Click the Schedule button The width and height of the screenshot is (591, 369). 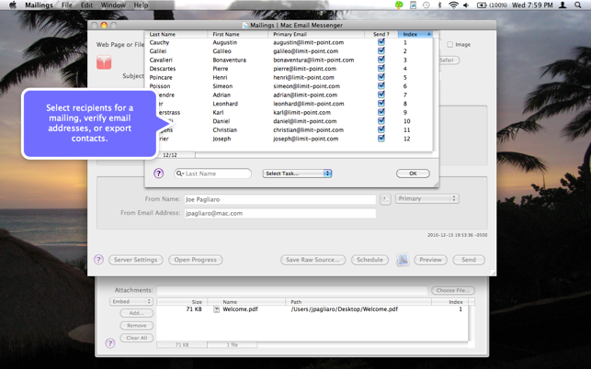[x=369, y=260]
